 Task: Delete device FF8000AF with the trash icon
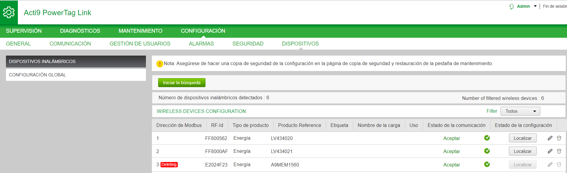559,151
